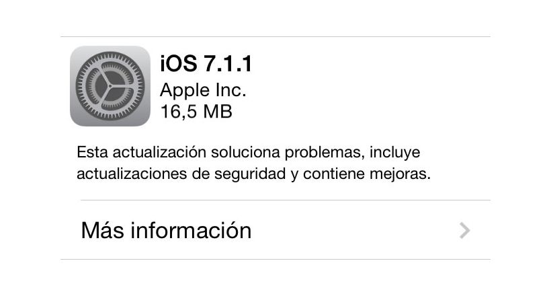
Task: Click the "Más" word in the info row
Action: 102,231
